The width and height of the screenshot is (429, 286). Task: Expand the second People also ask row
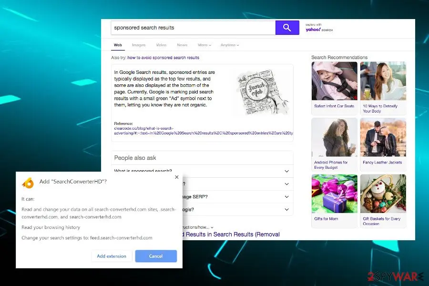(x=238, y=184)
